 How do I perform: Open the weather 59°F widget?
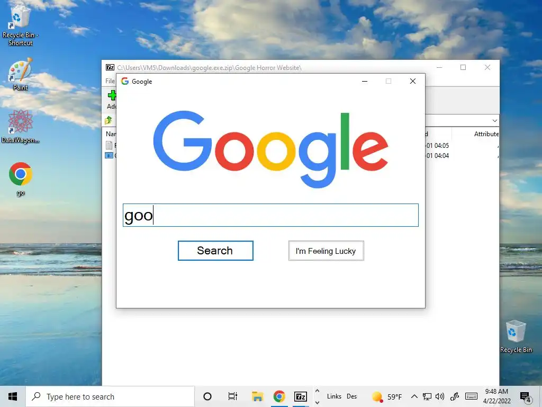coord(387,396)
